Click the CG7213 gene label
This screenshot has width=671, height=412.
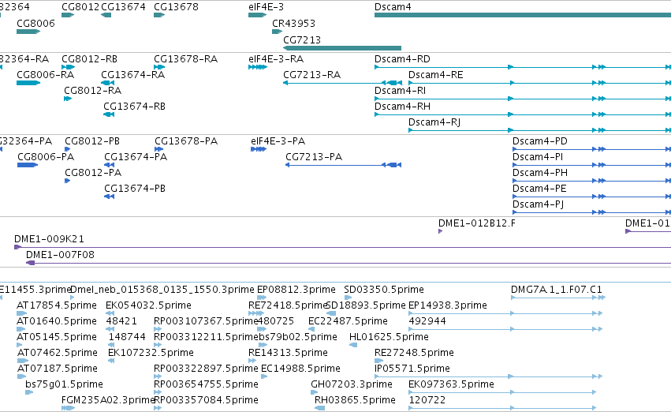tap(302, 39)
